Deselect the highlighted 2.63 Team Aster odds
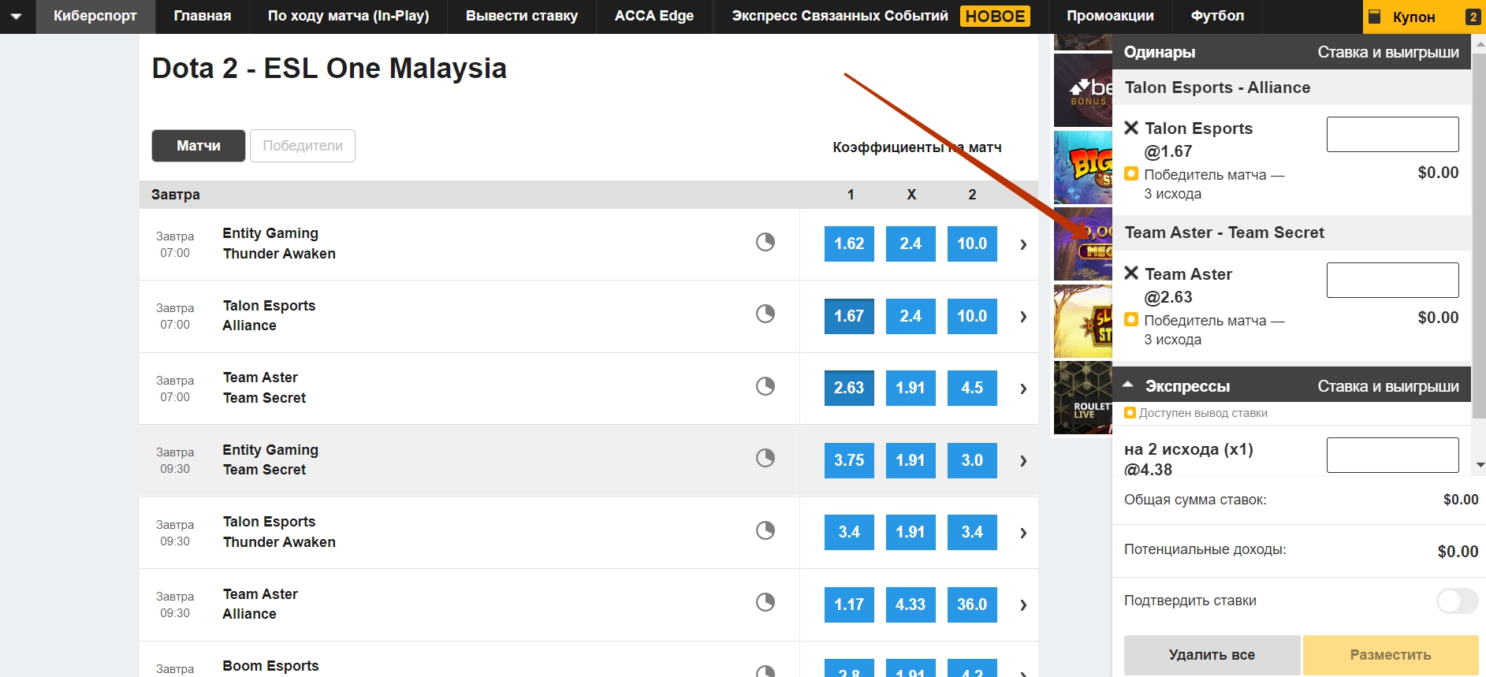The width and height of the screenshot is (1486, 677). click(849, 388)
